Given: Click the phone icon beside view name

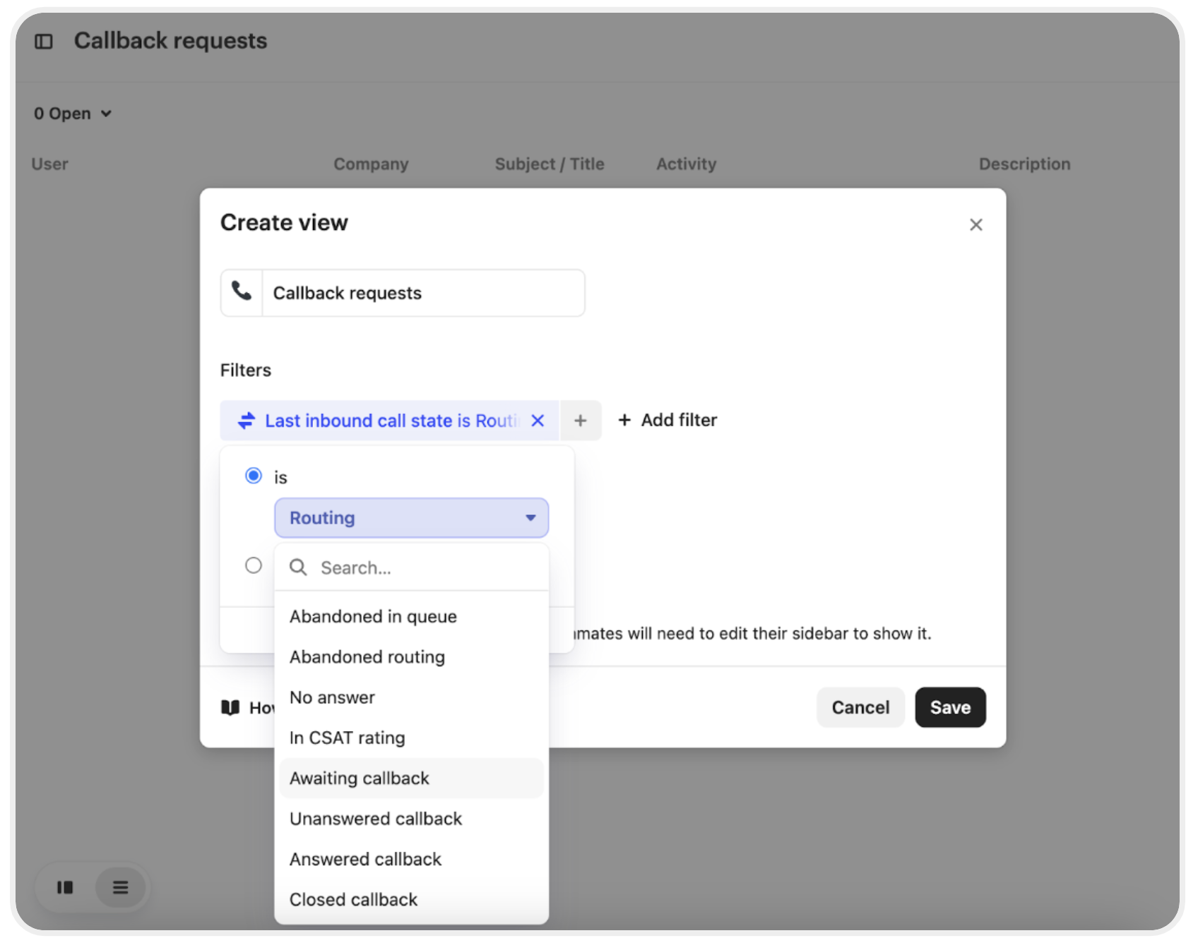Looking at the screenshot, I should [242, 292].
